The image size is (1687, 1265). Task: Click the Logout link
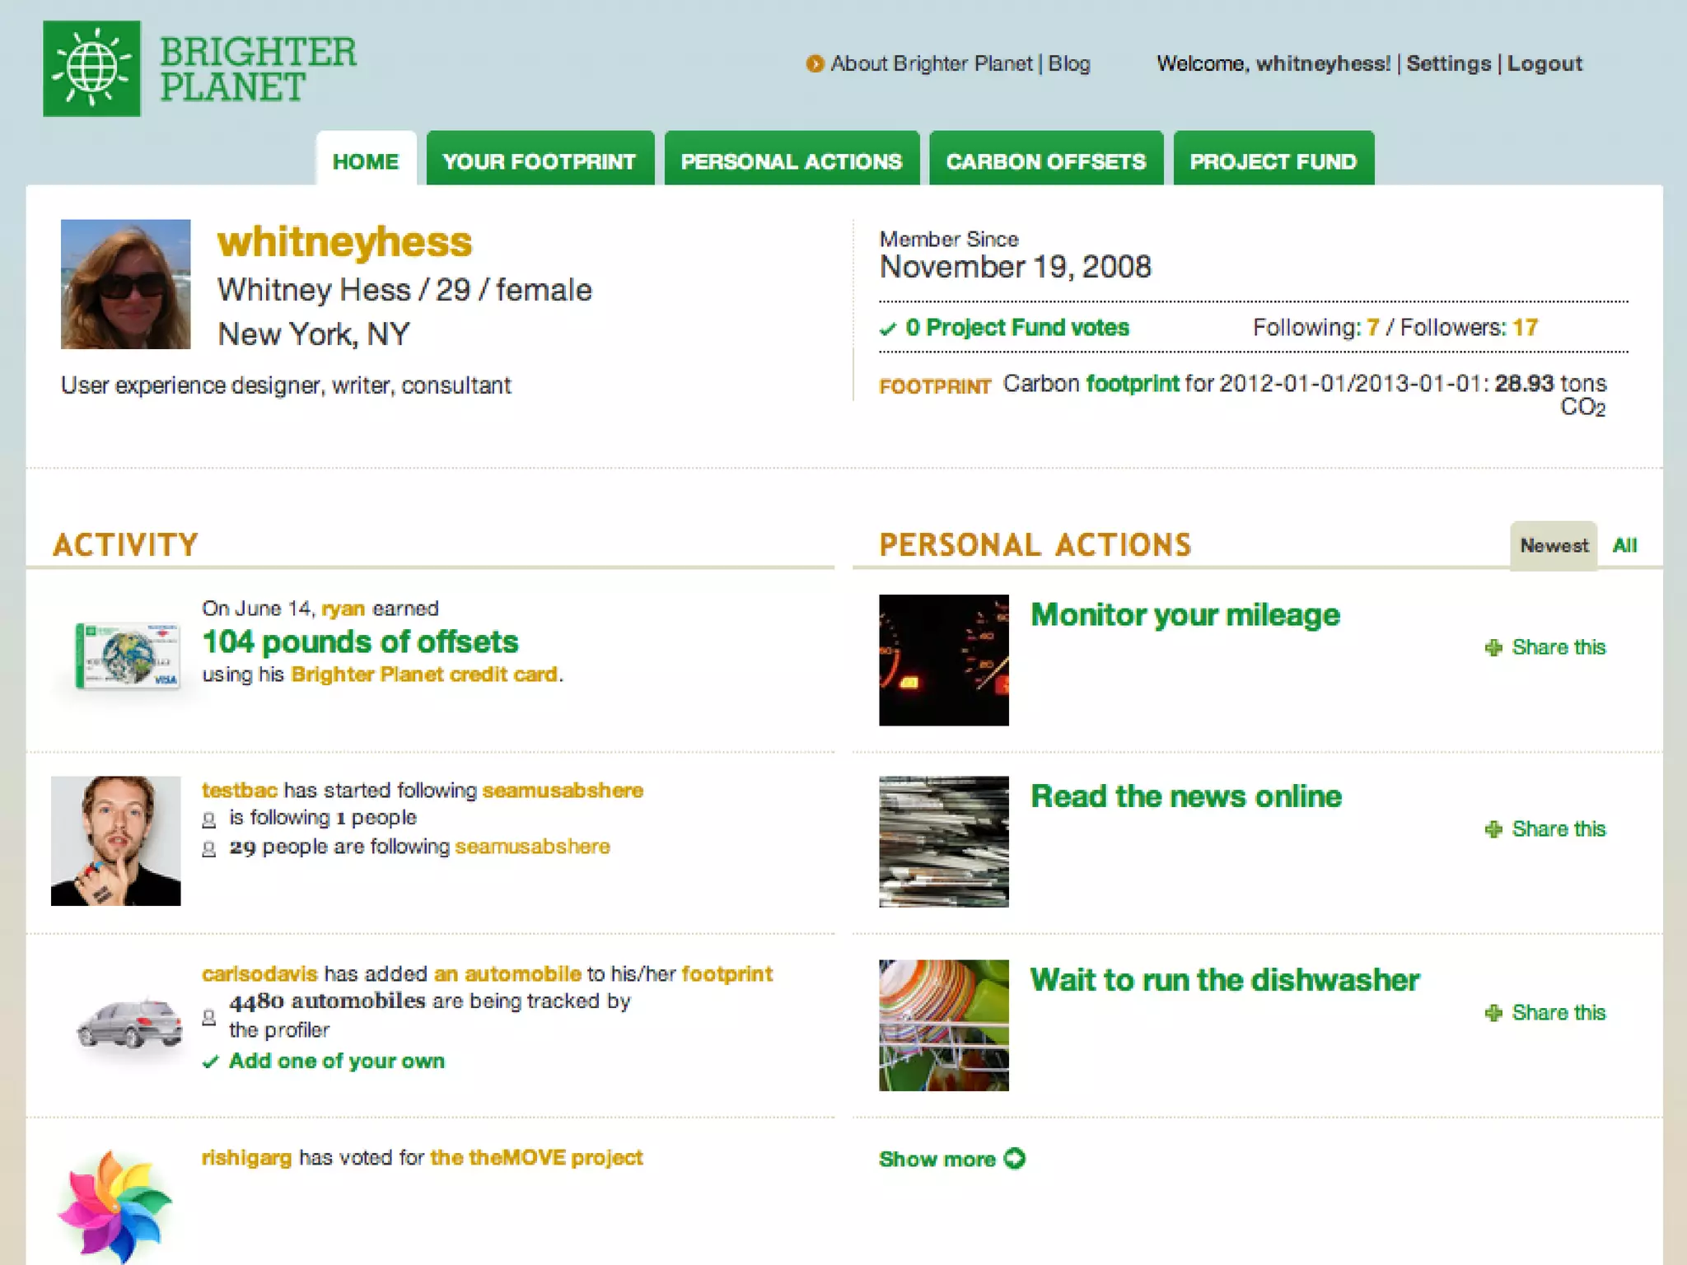tap(1544, 63)
